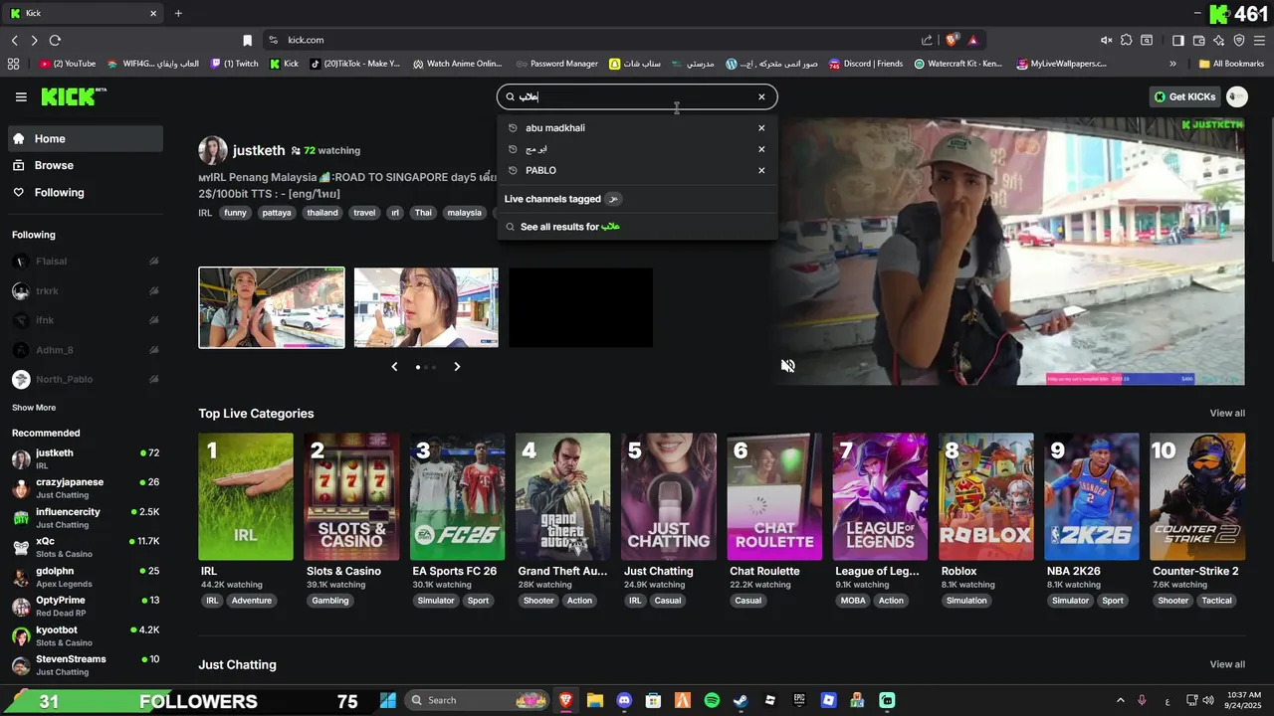1274x716 pixels.
Task: Remove 'abu madkhali' from recent searches
Action: point(761,128)
